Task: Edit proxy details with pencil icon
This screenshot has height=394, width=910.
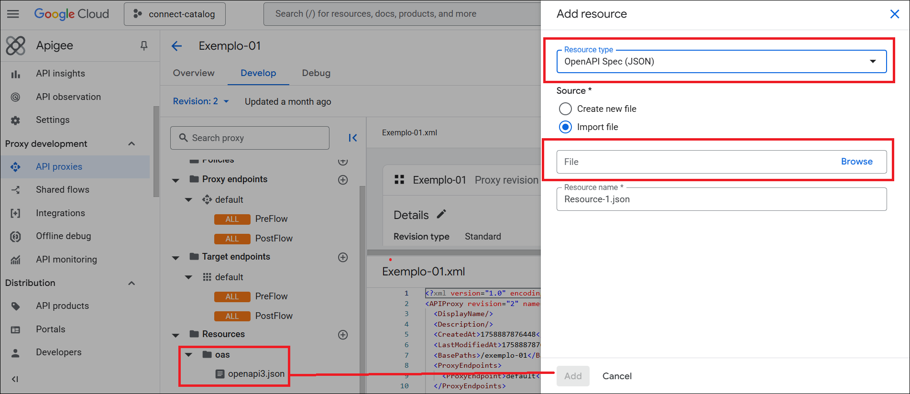Action: tap(441, 214)
